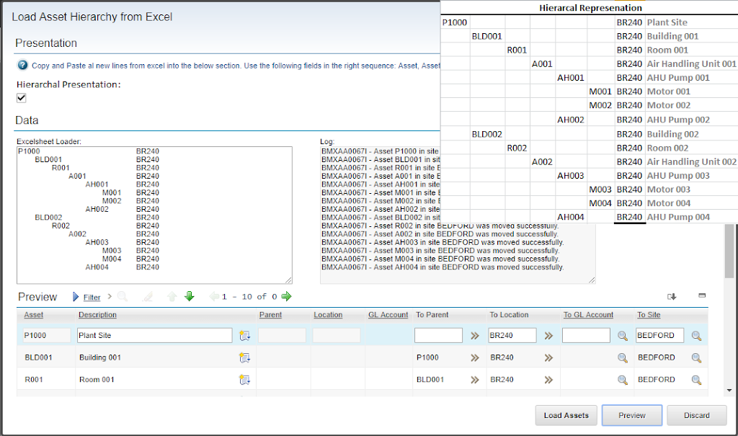Select the BR240 cell next to AHU Pump 004
Image resolution: width=738 pixels, height=436 pixels.
point(630,217)
